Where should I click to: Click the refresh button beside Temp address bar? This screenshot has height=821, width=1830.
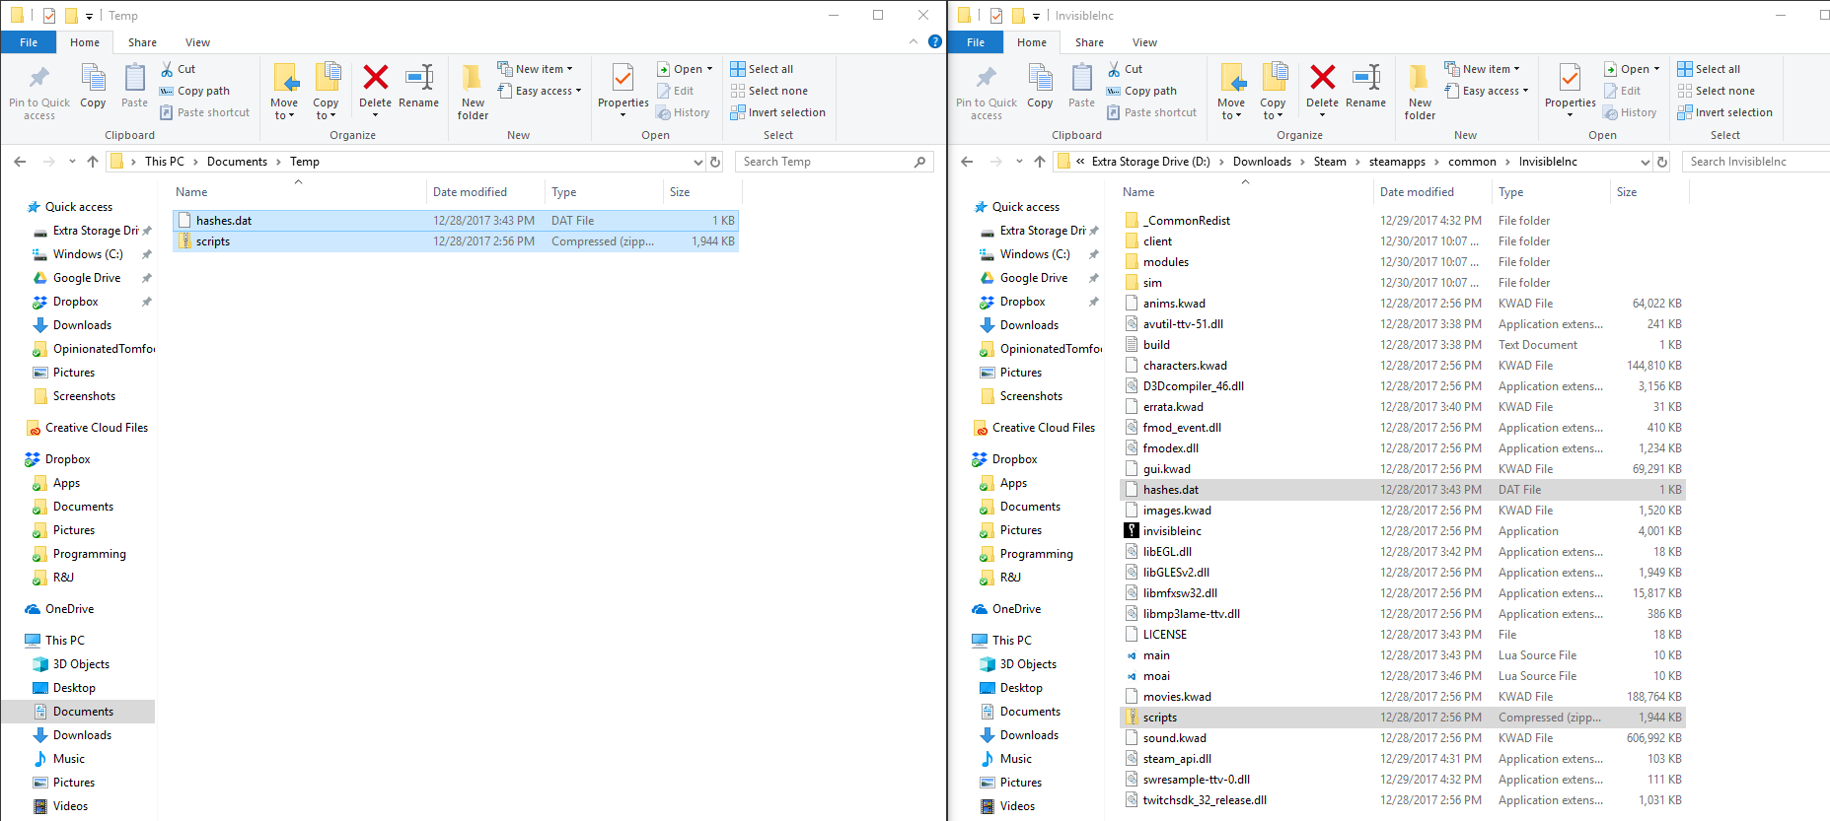[x=716, y=162]
